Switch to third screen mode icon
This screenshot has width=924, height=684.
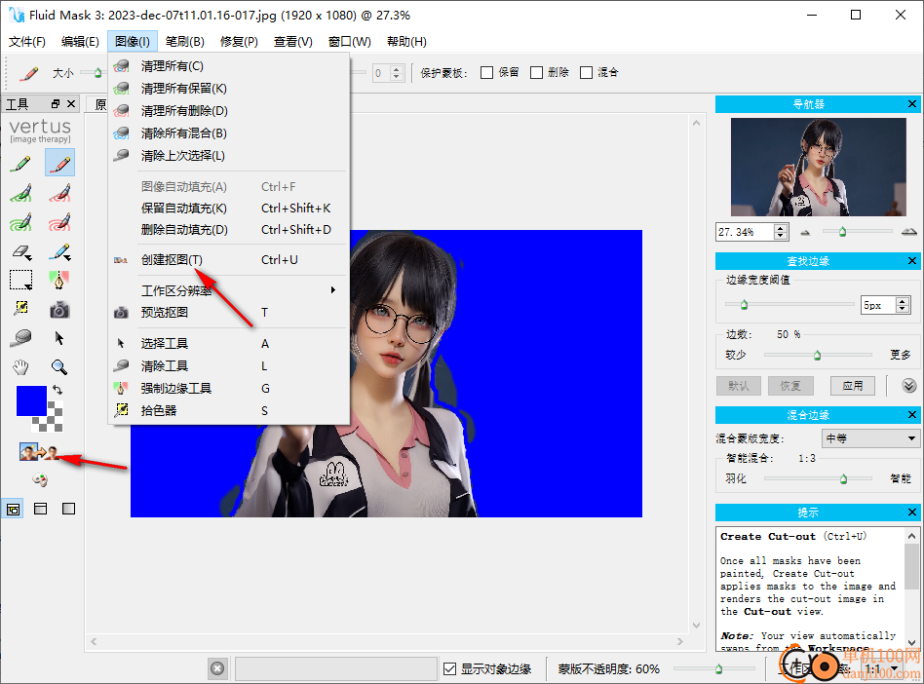68,509
